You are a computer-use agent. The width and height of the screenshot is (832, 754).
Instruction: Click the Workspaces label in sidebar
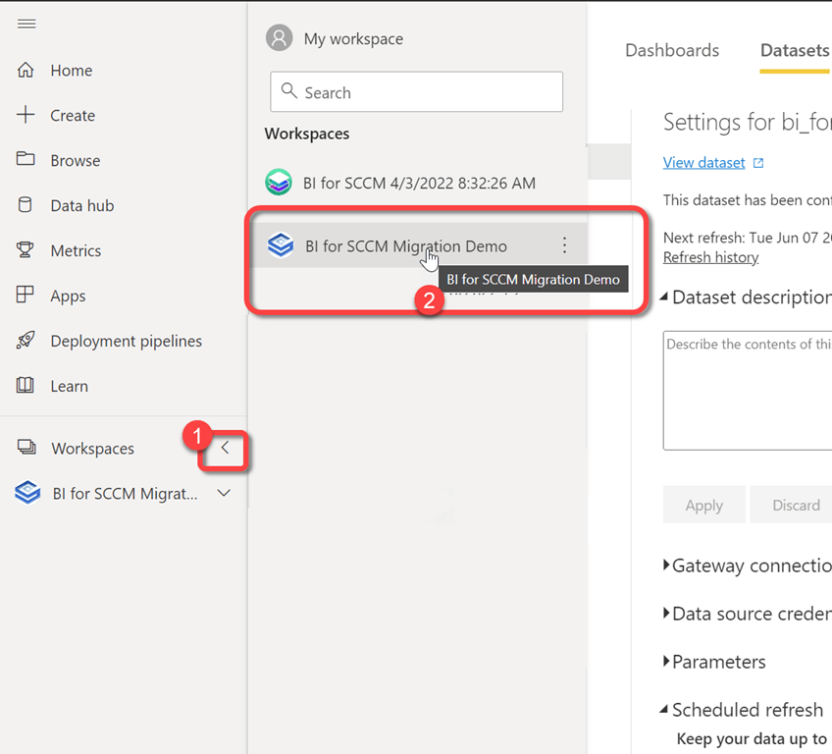click(93, 449)
